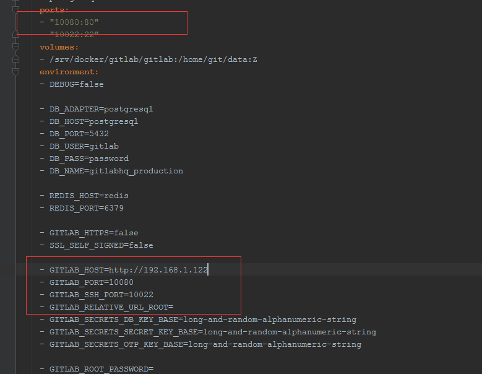Click the GITLAB_SECRETS_SECRET_KEY_BASE line
The width and height of the screenshot is (482, 374).
208,332
